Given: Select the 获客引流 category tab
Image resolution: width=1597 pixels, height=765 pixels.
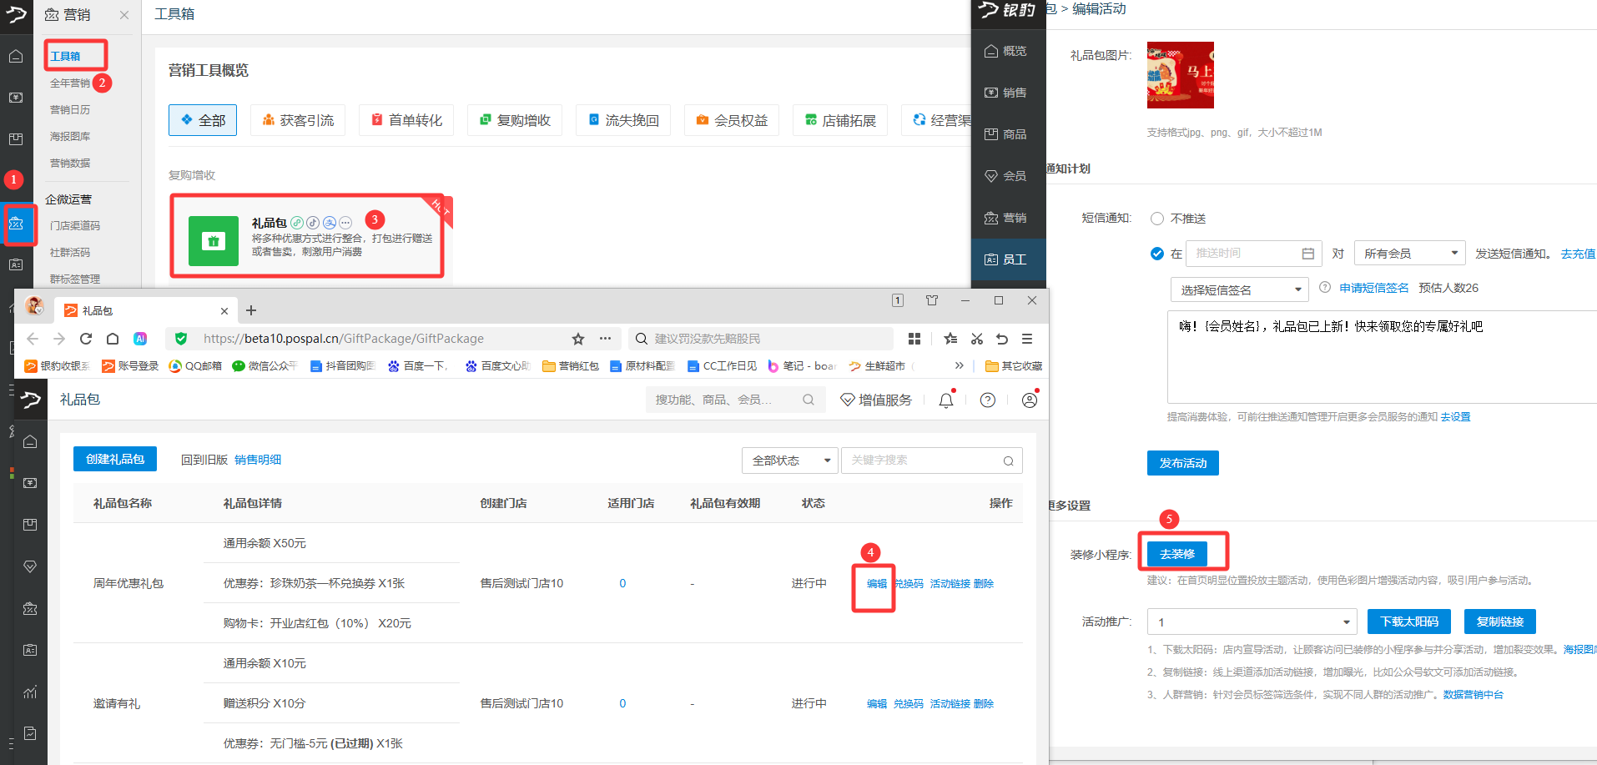Looking at the screenshot, I should pos(298,120).
